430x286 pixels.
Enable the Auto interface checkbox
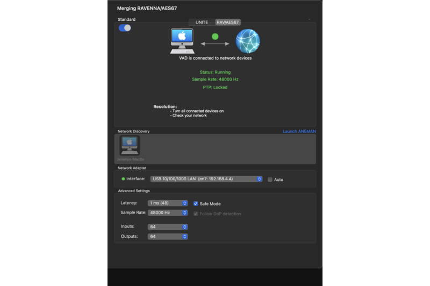(270, 180)
